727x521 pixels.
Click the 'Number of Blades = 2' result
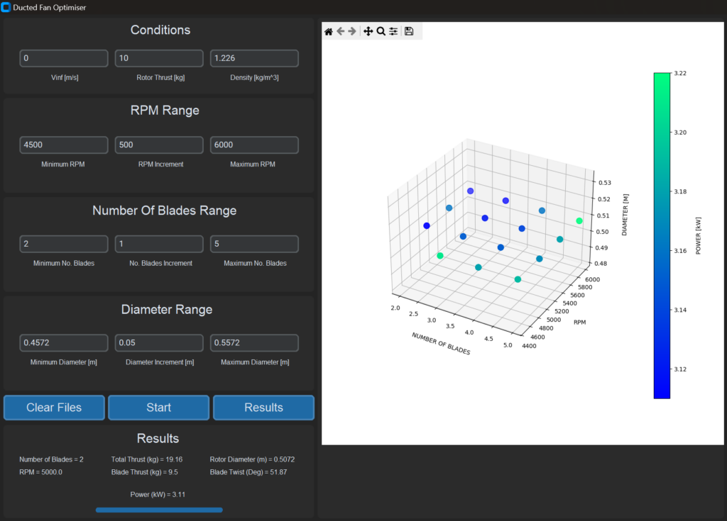(51, 459)
